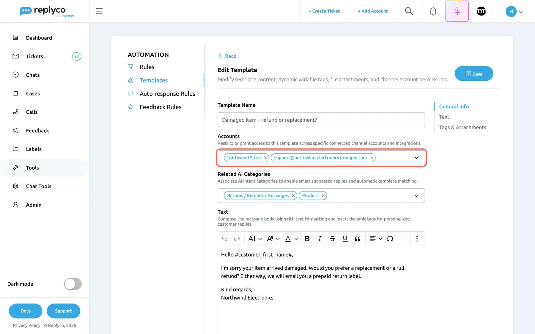Open Rules in Automation menu
This screenshot has height=334, width=535.
pyautogui.click(x=147, y=67)
